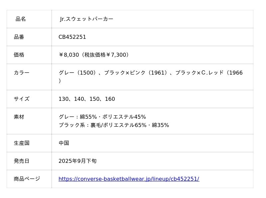The height and width of the screenshot is (198, 266).
Task: Click the 価格 row label
Action: (x=19, y=55)
